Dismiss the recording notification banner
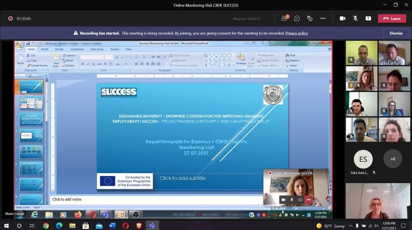The width and height of the screenshot is (412, 230). pos(396,33)
